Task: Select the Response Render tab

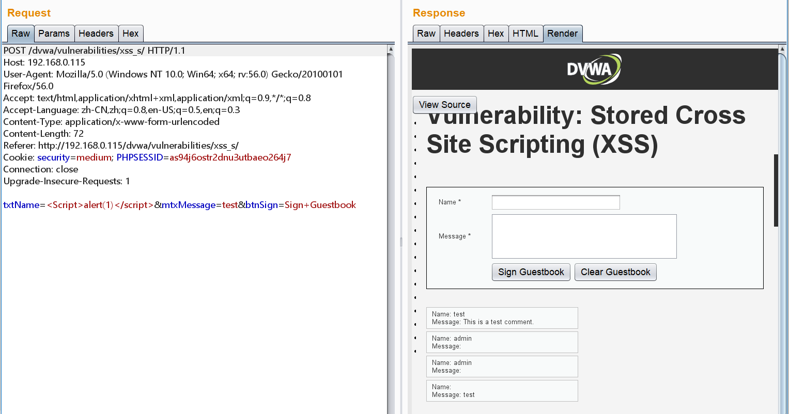Action: coord(563,34)
